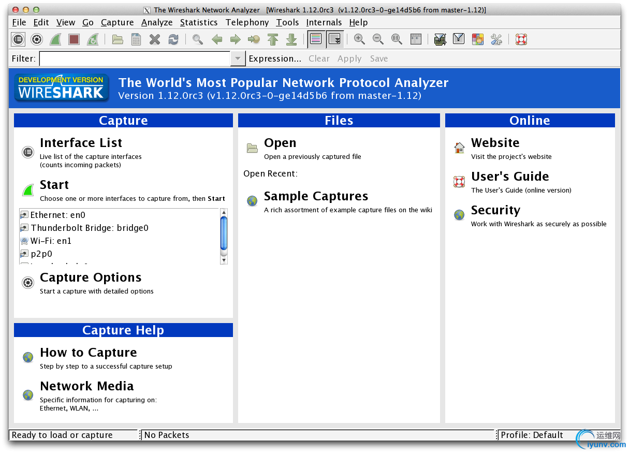Screen dimensions: 629x453
Task: Click the zoom in magnifier icon
Action: tap(359, 39)
